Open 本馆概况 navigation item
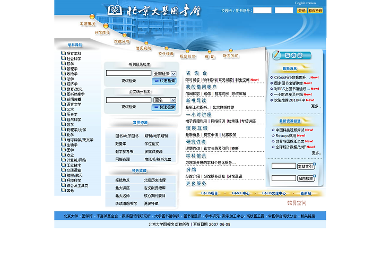Viewport: 382px width, 257px height. pos(88,24)
